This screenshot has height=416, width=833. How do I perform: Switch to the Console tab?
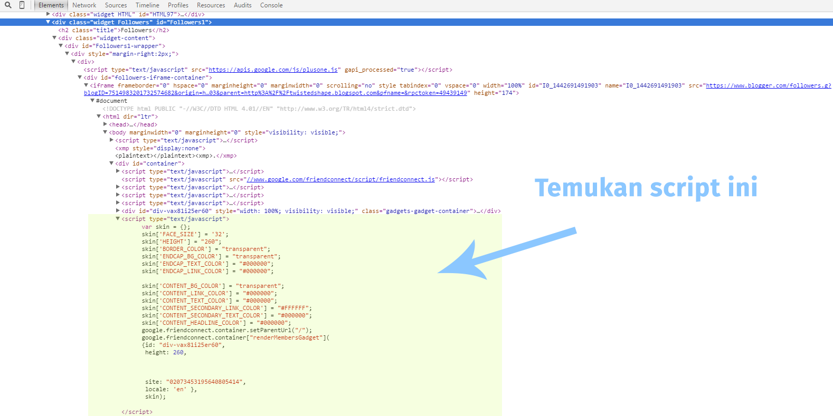(x=271, y=5)
